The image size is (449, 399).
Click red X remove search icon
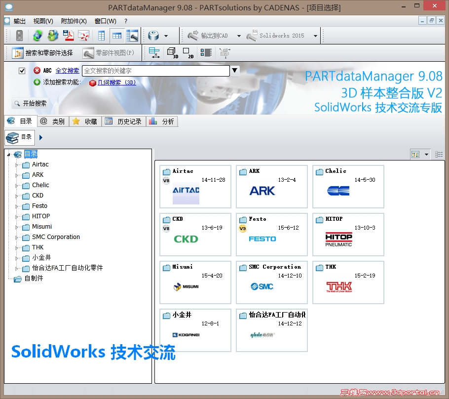(37, 71)
